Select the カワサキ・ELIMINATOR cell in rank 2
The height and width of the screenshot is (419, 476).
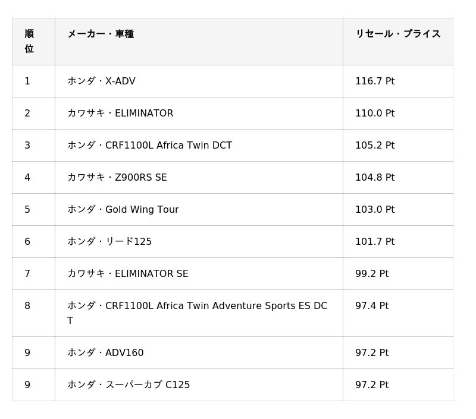[x=120, y=114]
